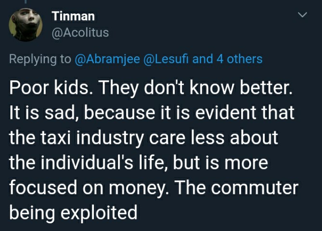Click the Tinman display name
Screen dimensions: 322x231
pos(73,16)
